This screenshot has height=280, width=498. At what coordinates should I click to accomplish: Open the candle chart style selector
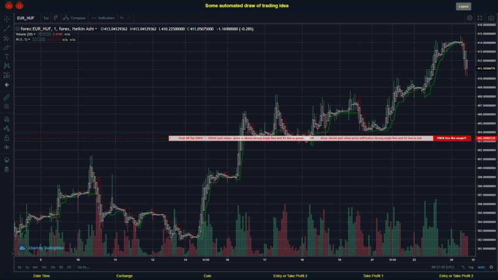tap(55, 18)
